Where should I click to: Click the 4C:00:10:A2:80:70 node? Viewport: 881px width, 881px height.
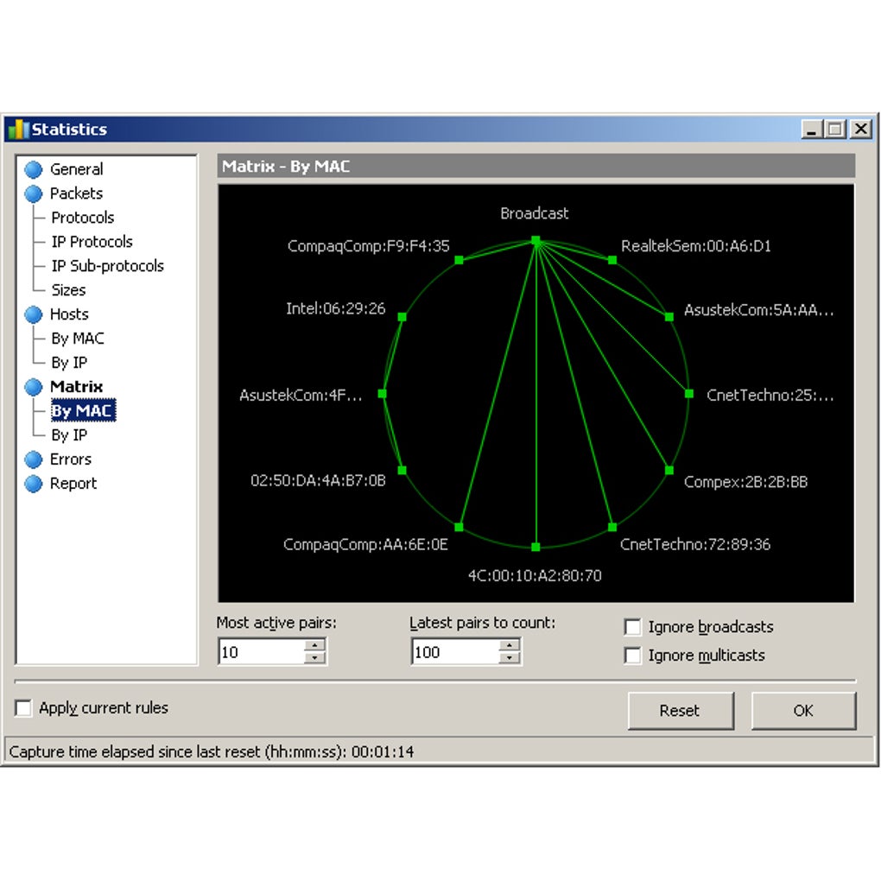coord(536,547)
